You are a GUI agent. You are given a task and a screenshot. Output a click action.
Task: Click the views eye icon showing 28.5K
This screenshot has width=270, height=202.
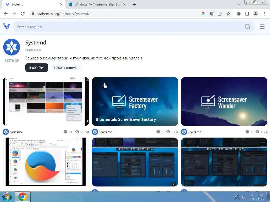pos(77,132)
